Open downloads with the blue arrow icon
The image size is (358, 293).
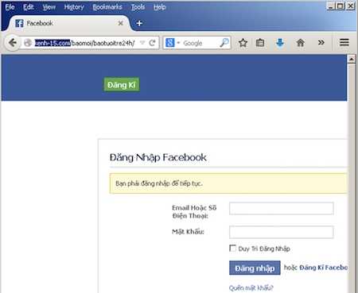pos(280,43)
